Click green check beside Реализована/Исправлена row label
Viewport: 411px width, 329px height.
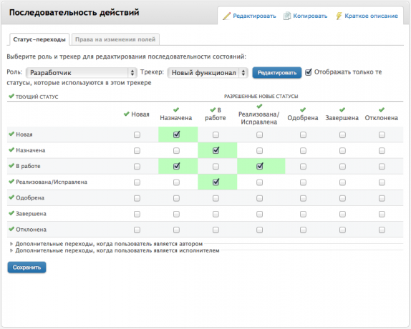[x=11, y=182]
